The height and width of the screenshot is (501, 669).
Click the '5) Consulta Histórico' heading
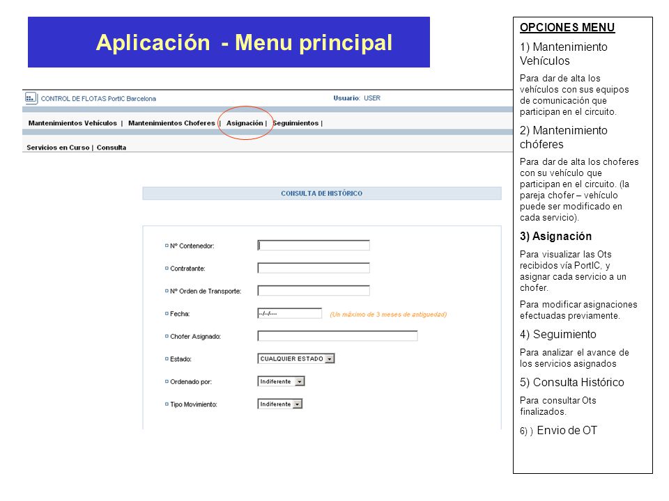pyautogui.click(x=571, y=382)
